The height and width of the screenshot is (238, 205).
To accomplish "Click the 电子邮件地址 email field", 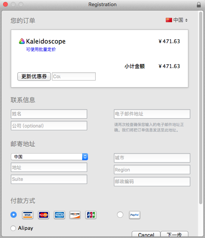I will [x=152, y=114].
